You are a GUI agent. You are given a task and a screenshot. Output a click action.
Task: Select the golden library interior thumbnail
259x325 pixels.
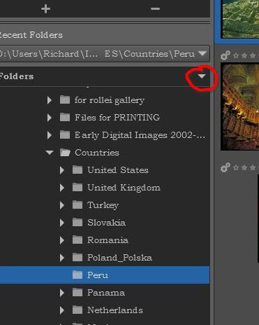point(239,106)
